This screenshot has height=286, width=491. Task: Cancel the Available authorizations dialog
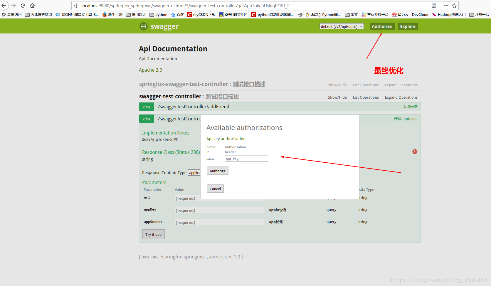coord(215,189)
